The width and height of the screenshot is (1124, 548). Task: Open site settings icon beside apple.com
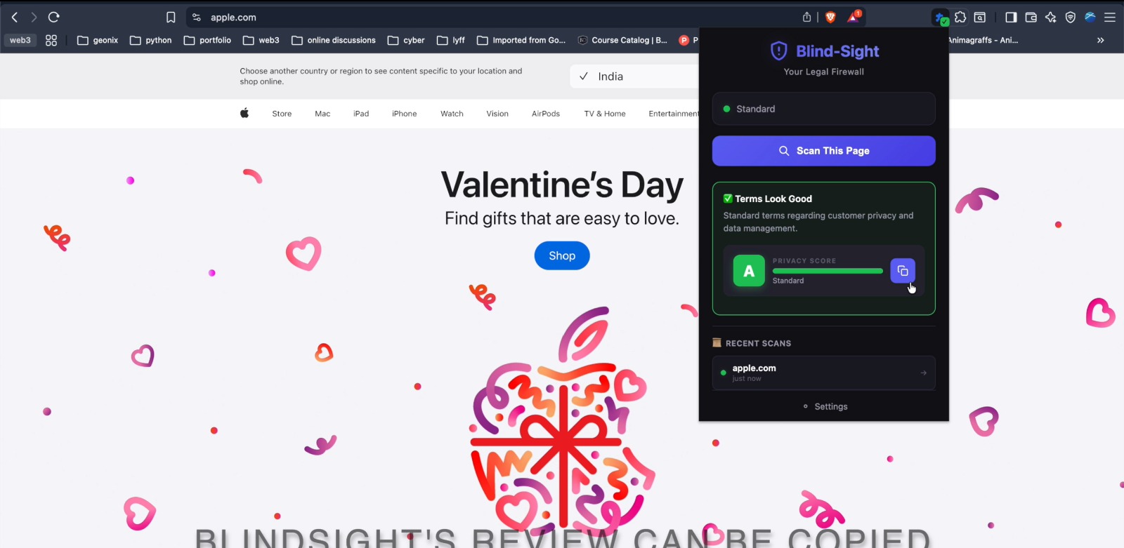[197, 18]
